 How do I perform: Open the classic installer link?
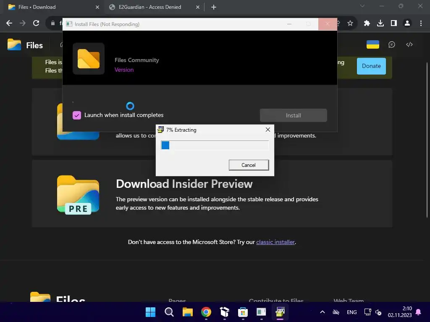[x=275, y=242]
